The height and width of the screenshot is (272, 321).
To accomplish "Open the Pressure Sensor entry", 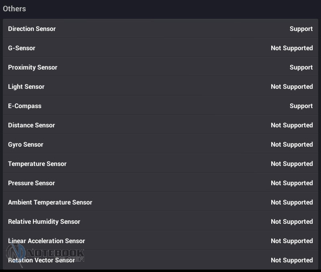I will click(160, 182).
